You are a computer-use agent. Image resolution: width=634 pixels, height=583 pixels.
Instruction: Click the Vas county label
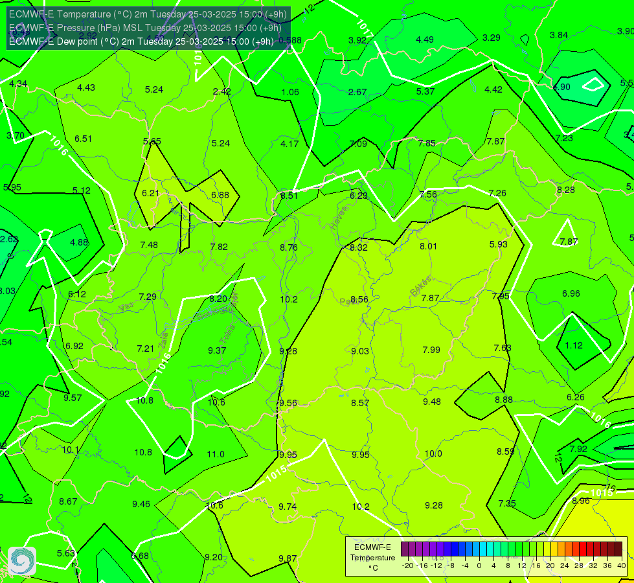pyautogui.click(x=126, y=307)
